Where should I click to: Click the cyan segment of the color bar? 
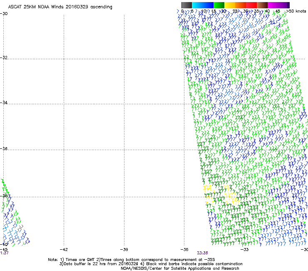[x=197, y=5]
